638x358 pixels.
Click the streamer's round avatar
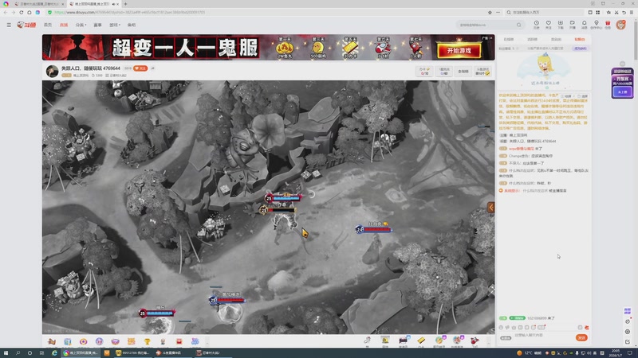tap(52, 72)
